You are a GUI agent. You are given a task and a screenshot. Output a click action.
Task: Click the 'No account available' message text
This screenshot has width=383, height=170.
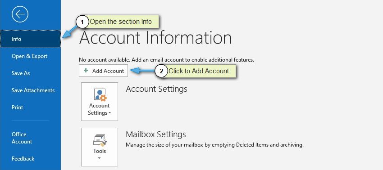(166, 59)
